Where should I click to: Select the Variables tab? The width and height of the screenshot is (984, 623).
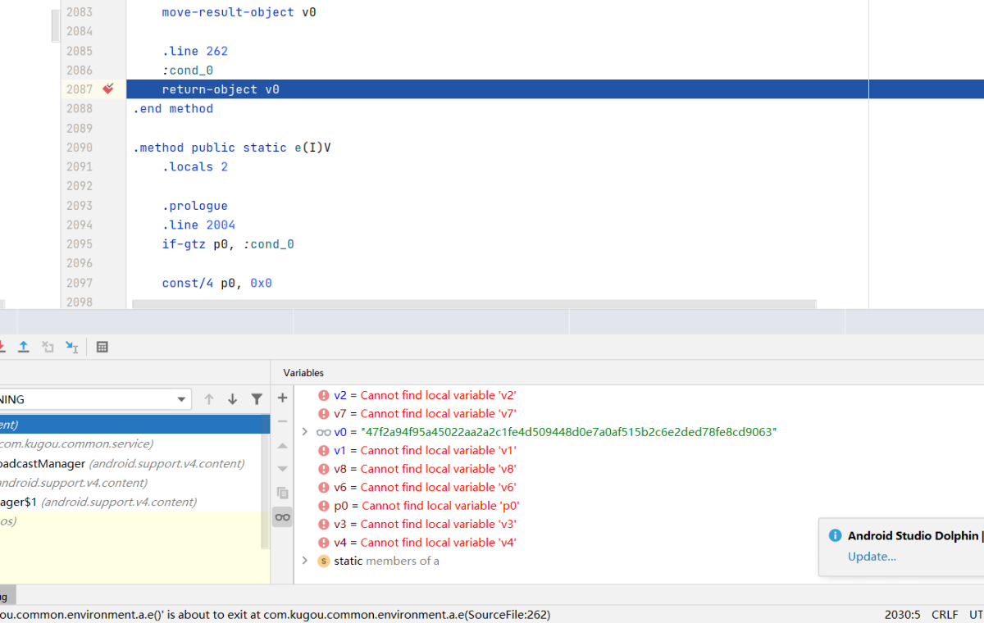(303, 372)
